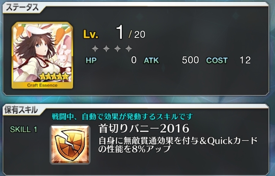This screenshot has width=275, height=176.
Task: Click the five gold rarity stars on card
Action: pos(54,76)
